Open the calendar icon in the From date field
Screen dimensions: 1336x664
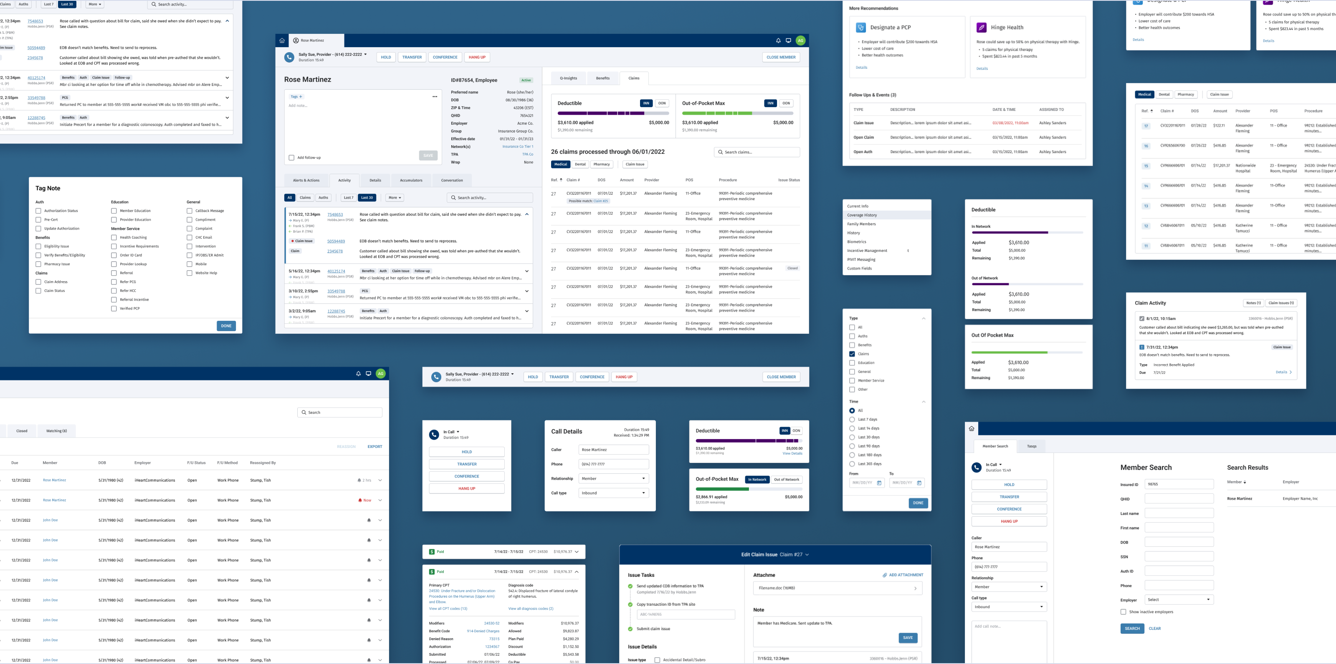coord(879,483)
